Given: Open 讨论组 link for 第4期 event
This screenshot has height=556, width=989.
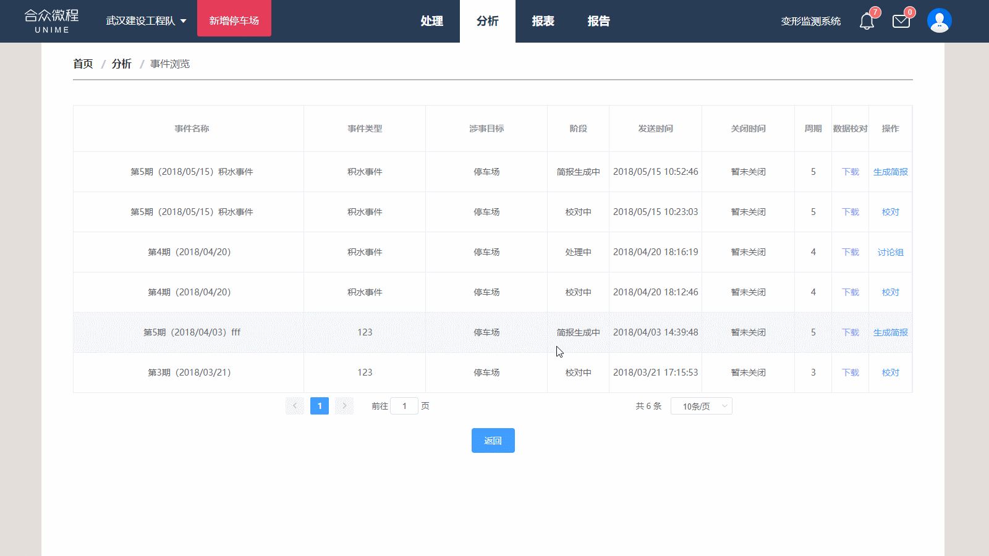Looking at the screenshot, I should [890, 252].
